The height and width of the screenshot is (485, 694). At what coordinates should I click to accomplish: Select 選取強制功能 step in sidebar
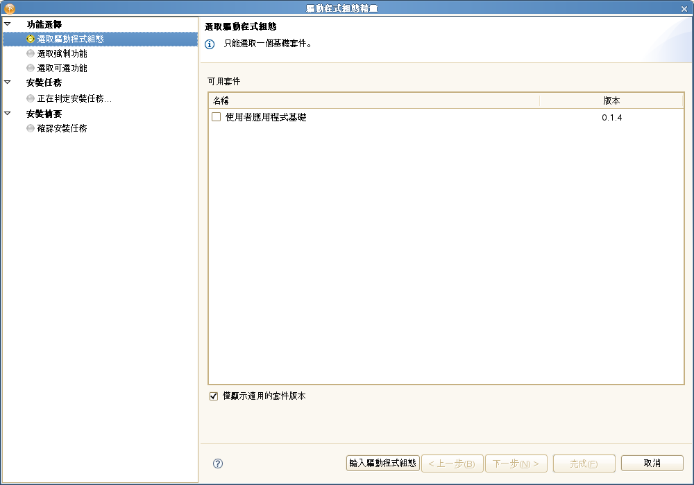point(62,53)
